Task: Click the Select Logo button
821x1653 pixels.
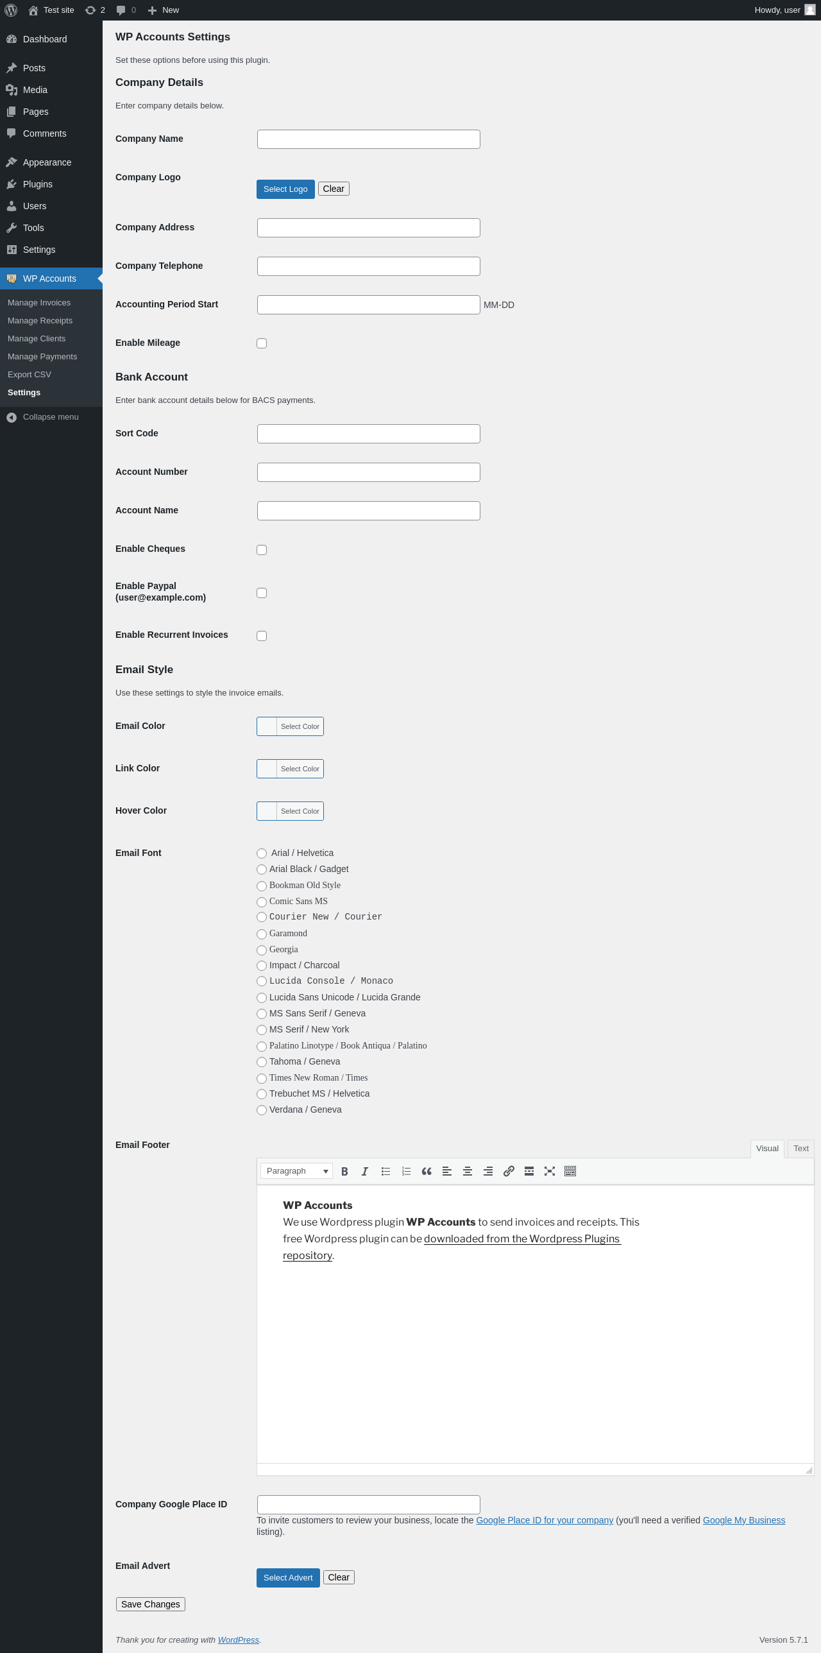Action: coord(285,189)
